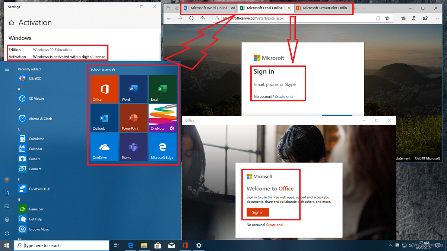
Task: Open the OneDrive tile
Action: (x=105, y=147)
